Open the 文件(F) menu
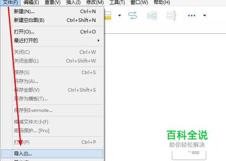The height and width of the screenshot is (161, 226). pyautogui.click(x=10, y=2)
